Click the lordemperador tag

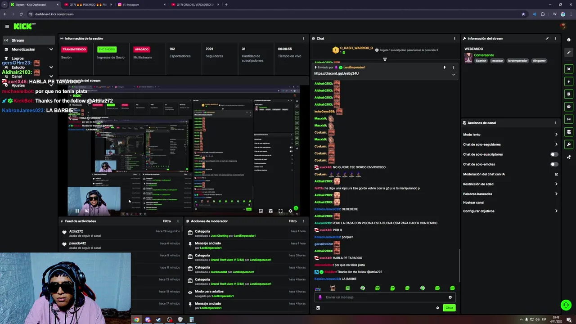(517, 61)
